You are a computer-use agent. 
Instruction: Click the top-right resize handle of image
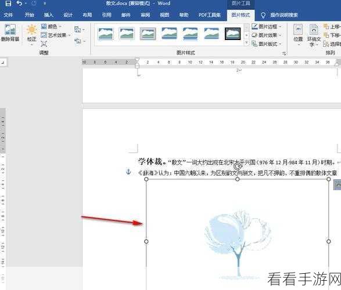pos(329,179)
